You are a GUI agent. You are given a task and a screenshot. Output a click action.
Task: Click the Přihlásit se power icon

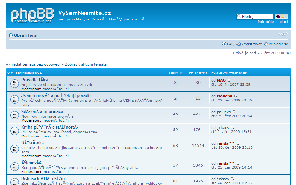[265, 44]
